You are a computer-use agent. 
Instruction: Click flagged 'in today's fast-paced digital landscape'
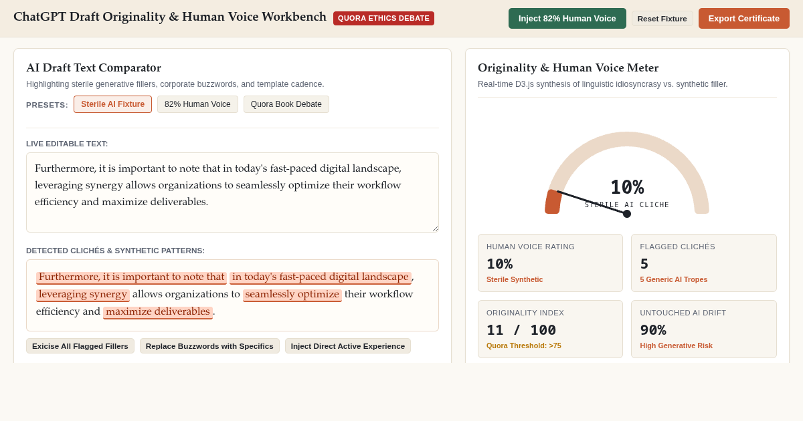click(321, 277)
